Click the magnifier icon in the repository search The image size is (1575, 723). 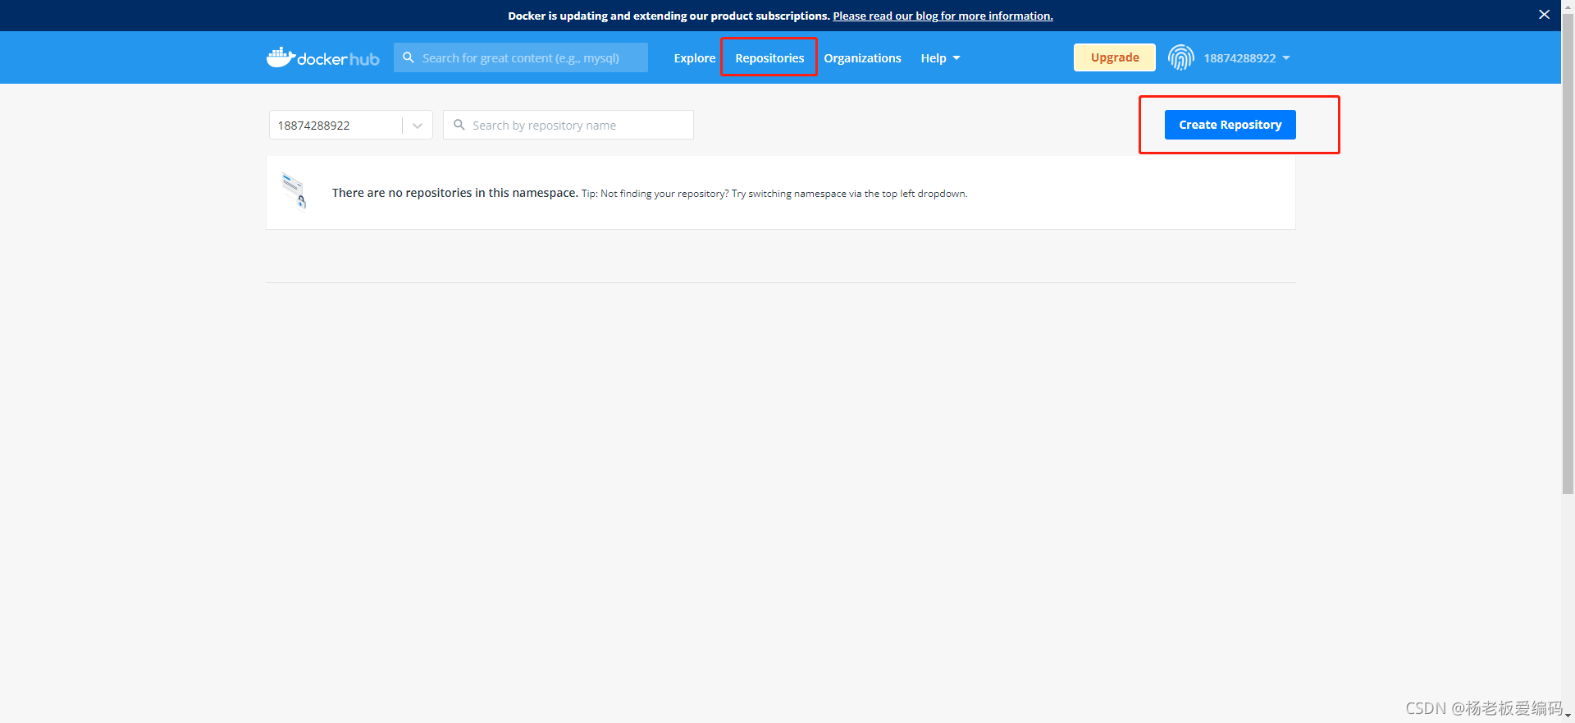(x=459, y=125)
